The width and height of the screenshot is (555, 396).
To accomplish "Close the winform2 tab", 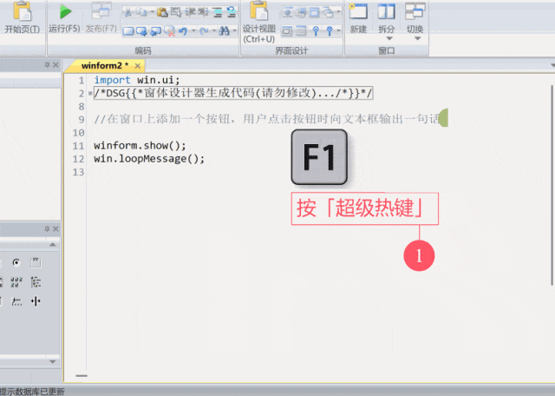I will coord(138,66).
